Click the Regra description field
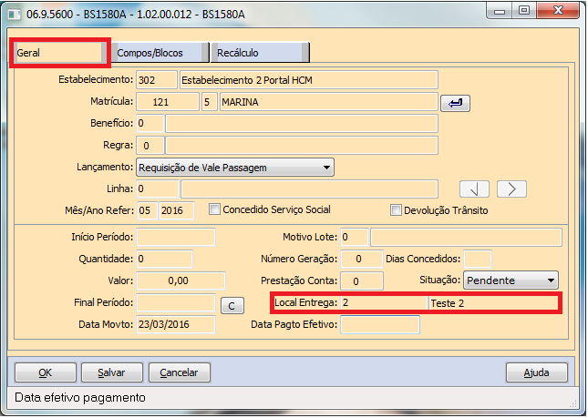This screenshot has height=418, width=588. (302, 146)
